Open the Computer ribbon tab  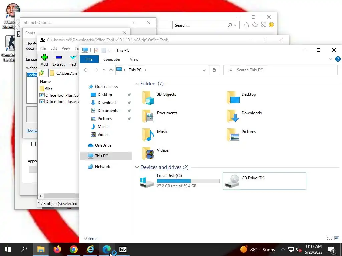point(112,59)
